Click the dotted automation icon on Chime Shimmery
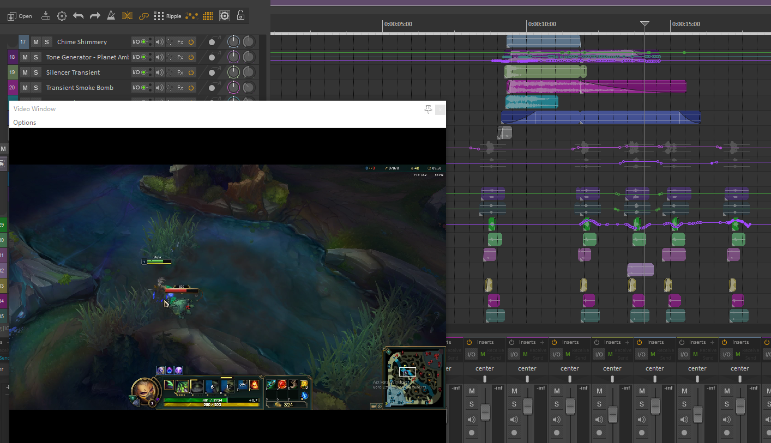This screenshot has height=443, width=771. pyautogui.click(x=170, y=42)
